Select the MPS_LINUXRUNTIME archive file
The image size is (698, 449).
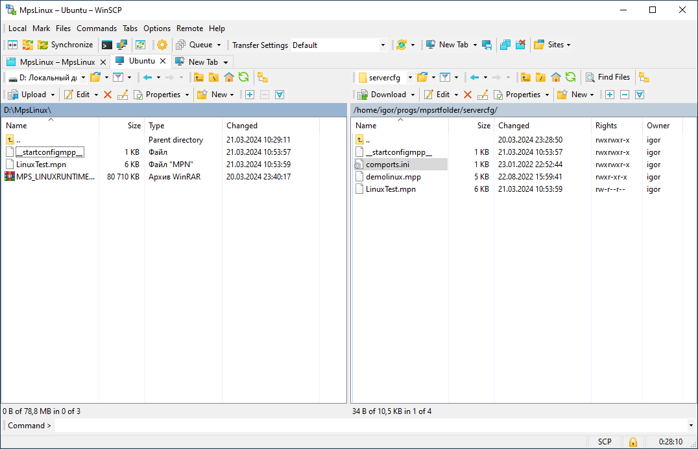tap(55, 177)
